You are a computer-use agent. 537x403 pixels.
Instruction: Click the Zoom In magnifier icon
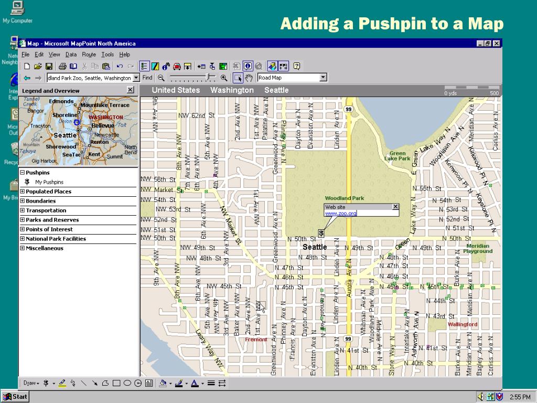point(223,78)
